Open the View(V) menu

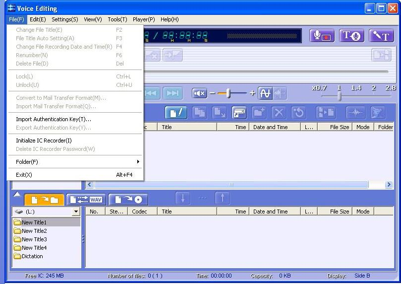[93, 19]
